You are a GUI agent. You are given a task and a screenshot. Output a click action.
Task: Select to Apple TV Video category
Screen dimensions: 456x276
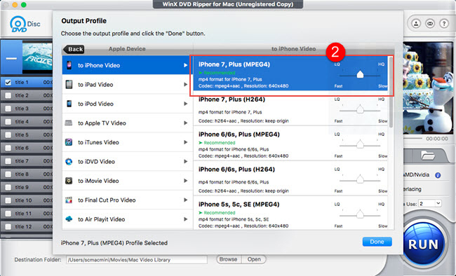[x=128, y=123]
